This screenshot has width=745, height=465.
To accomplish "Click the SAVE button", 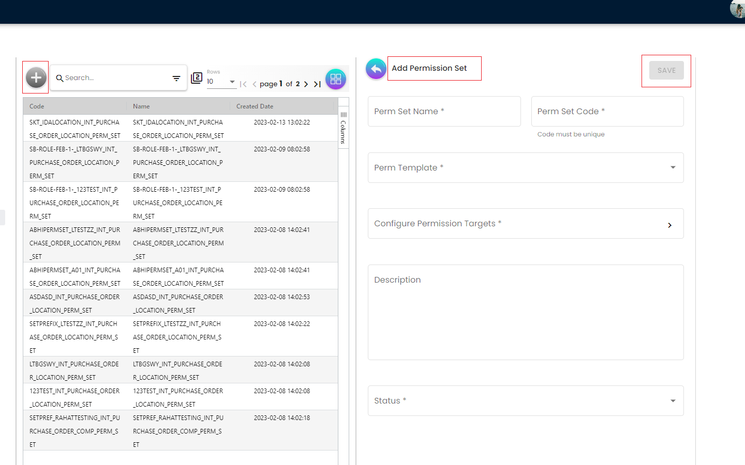I will click(x=666, y=70).
